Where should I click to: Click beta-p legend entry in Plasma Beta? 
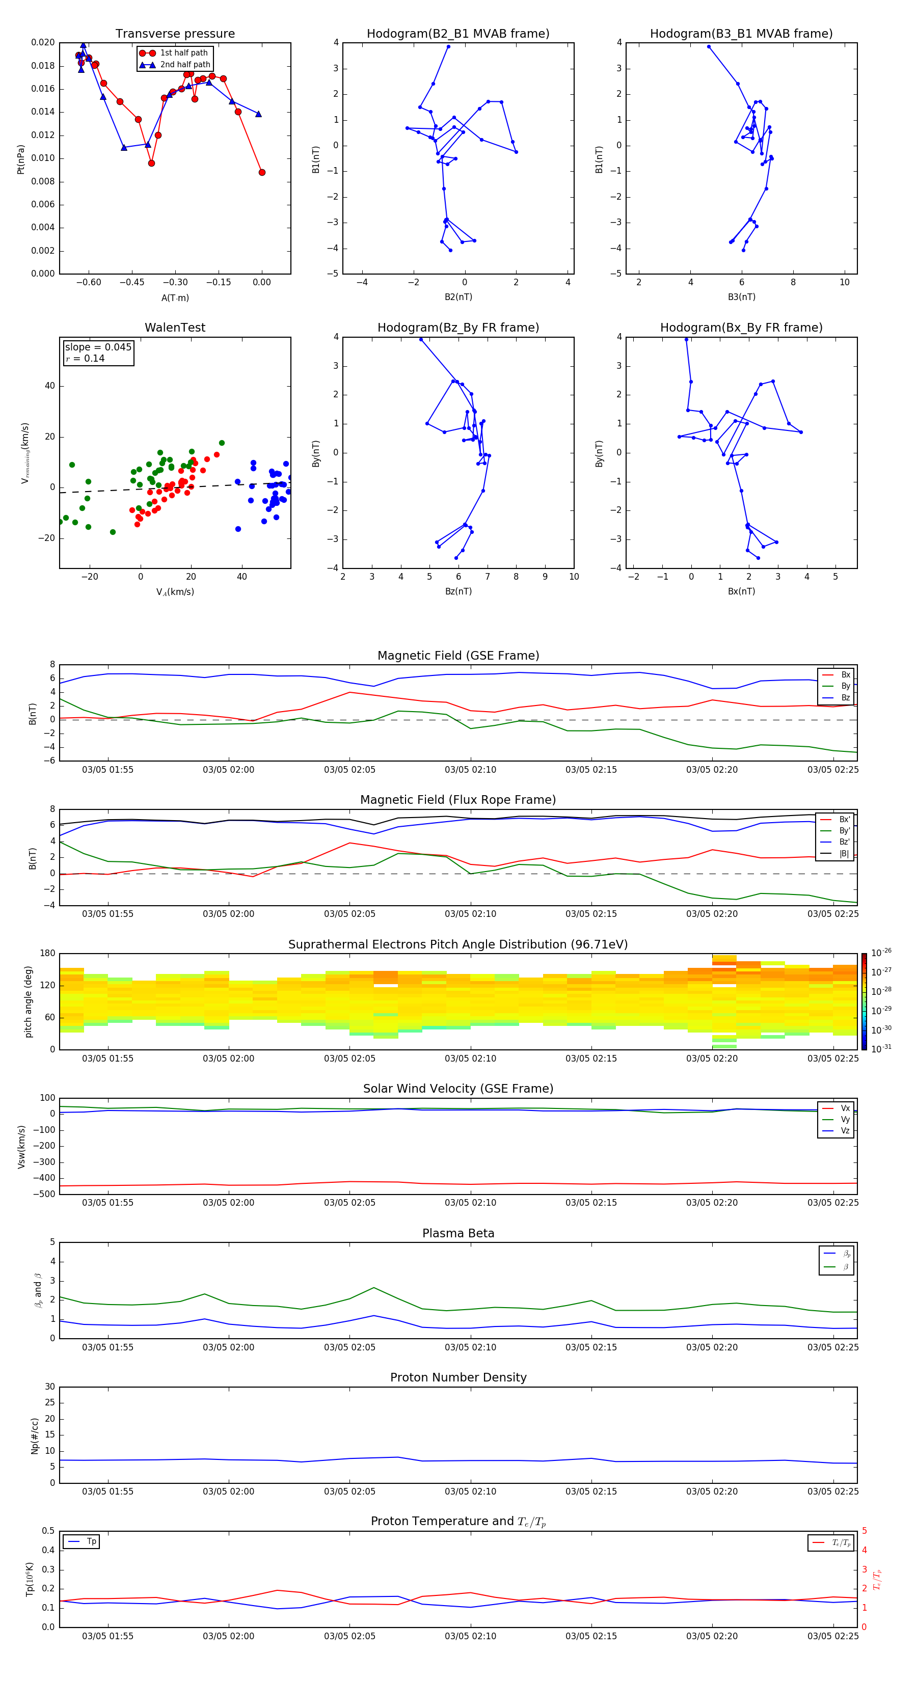pos(837,1254)
